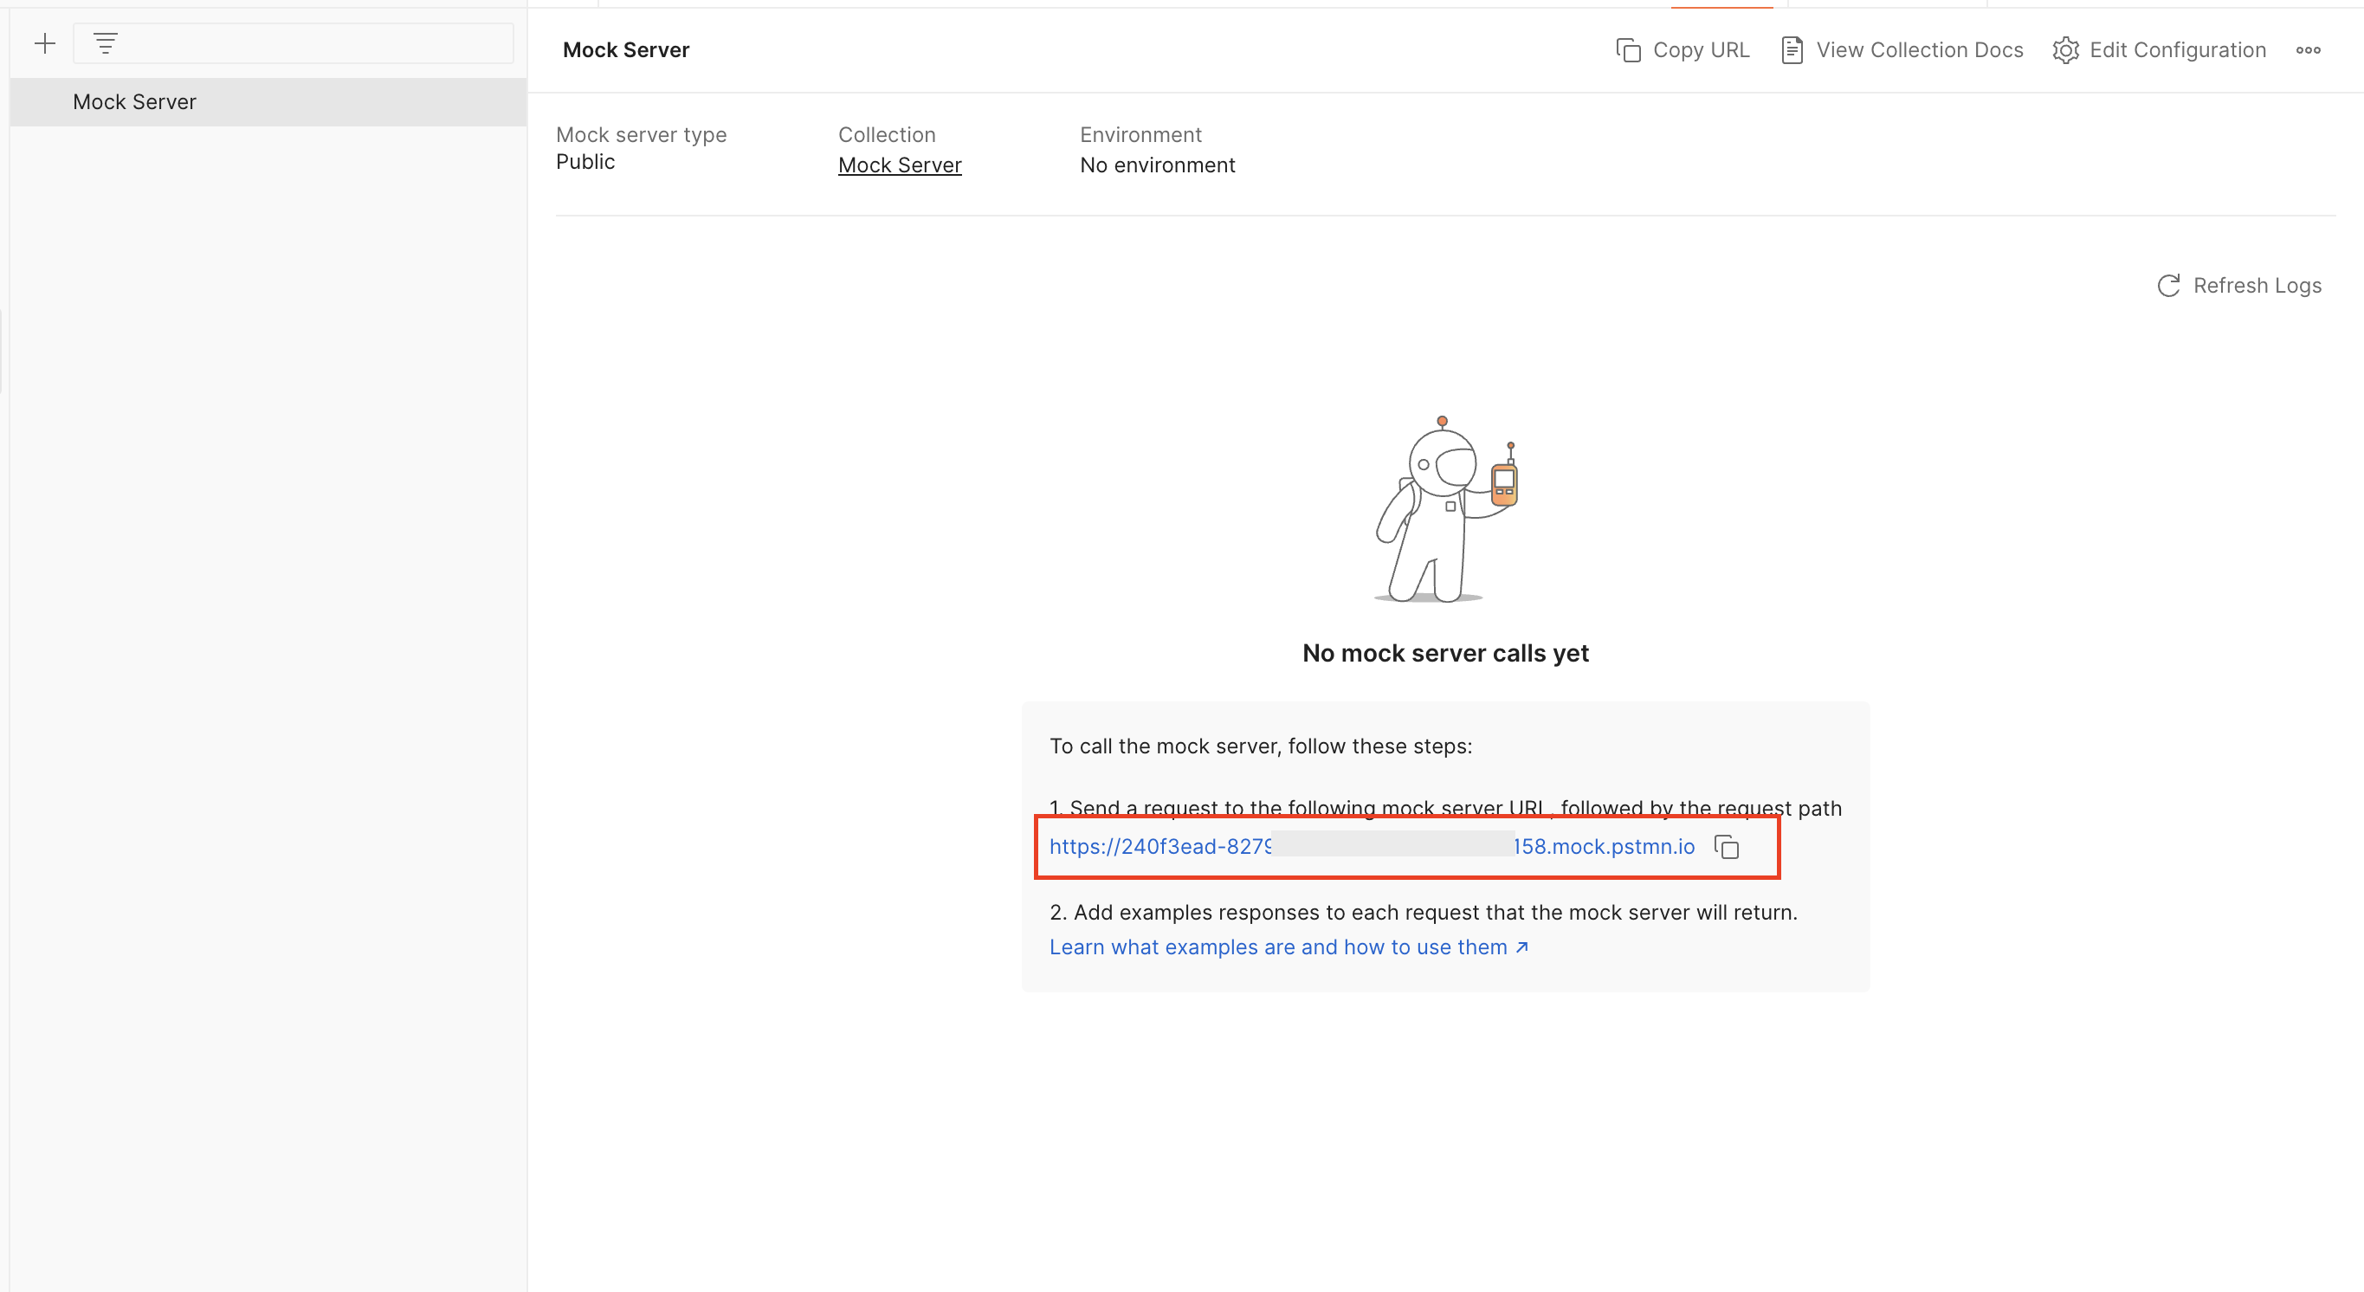The height and width of the screenshot is (1292, 2364).
Task: Click View Collection Docs button text
Action: tap(1919, 49)
